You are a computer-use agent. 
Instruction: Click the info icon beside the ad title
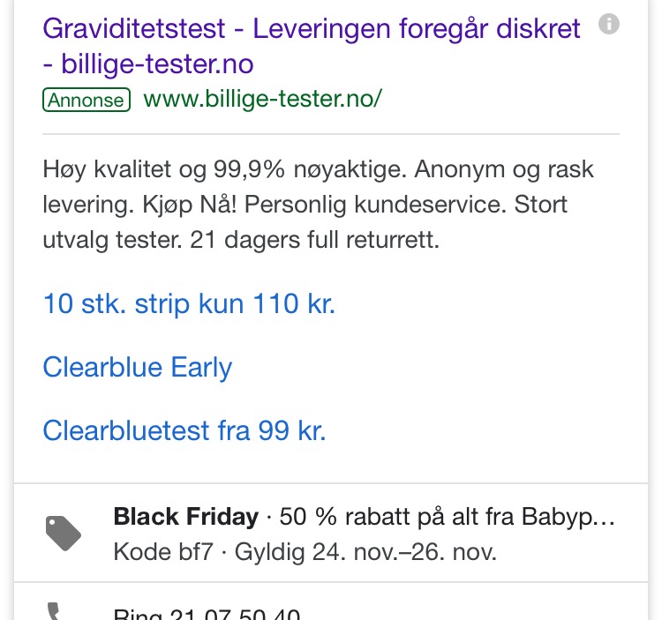pyautogui.click(x=609, y=24)
